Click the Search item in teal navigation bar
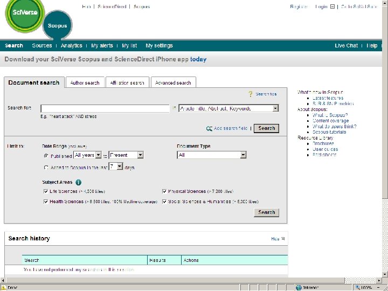Viewport: 388px width, 291px height. point(14,45)
